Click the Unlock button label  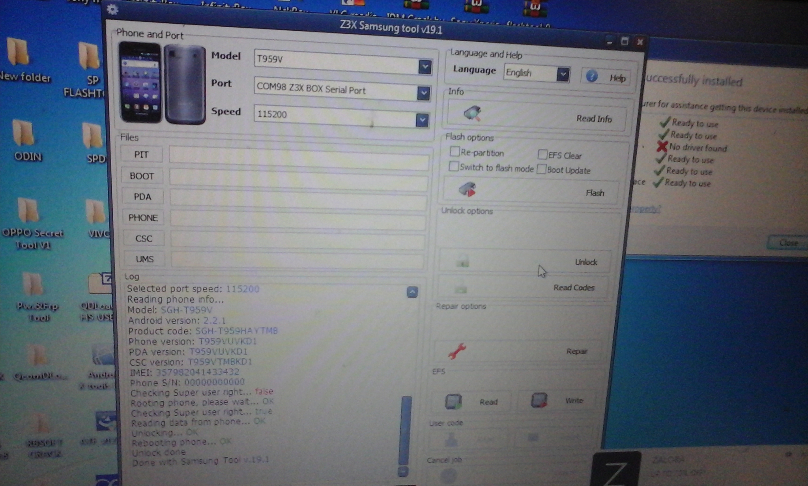pyautogui.click(x=586, y=262)
